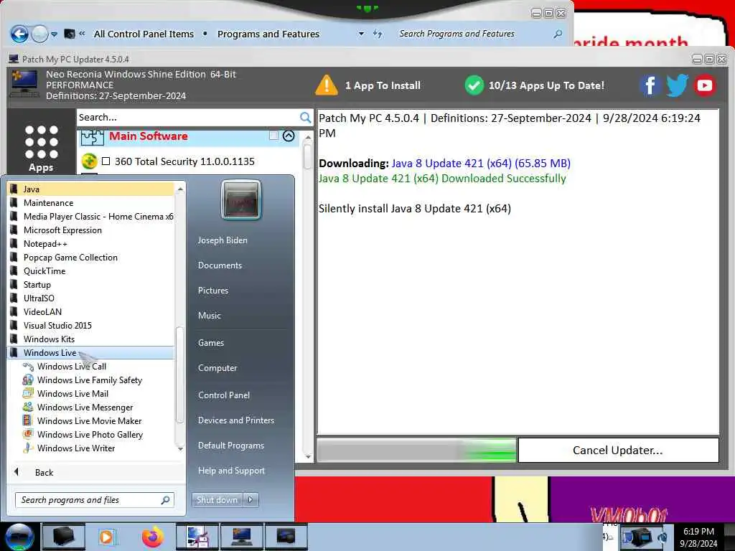Click the 360 Total Security app icon
735x551 pixels.
(88, 161)
